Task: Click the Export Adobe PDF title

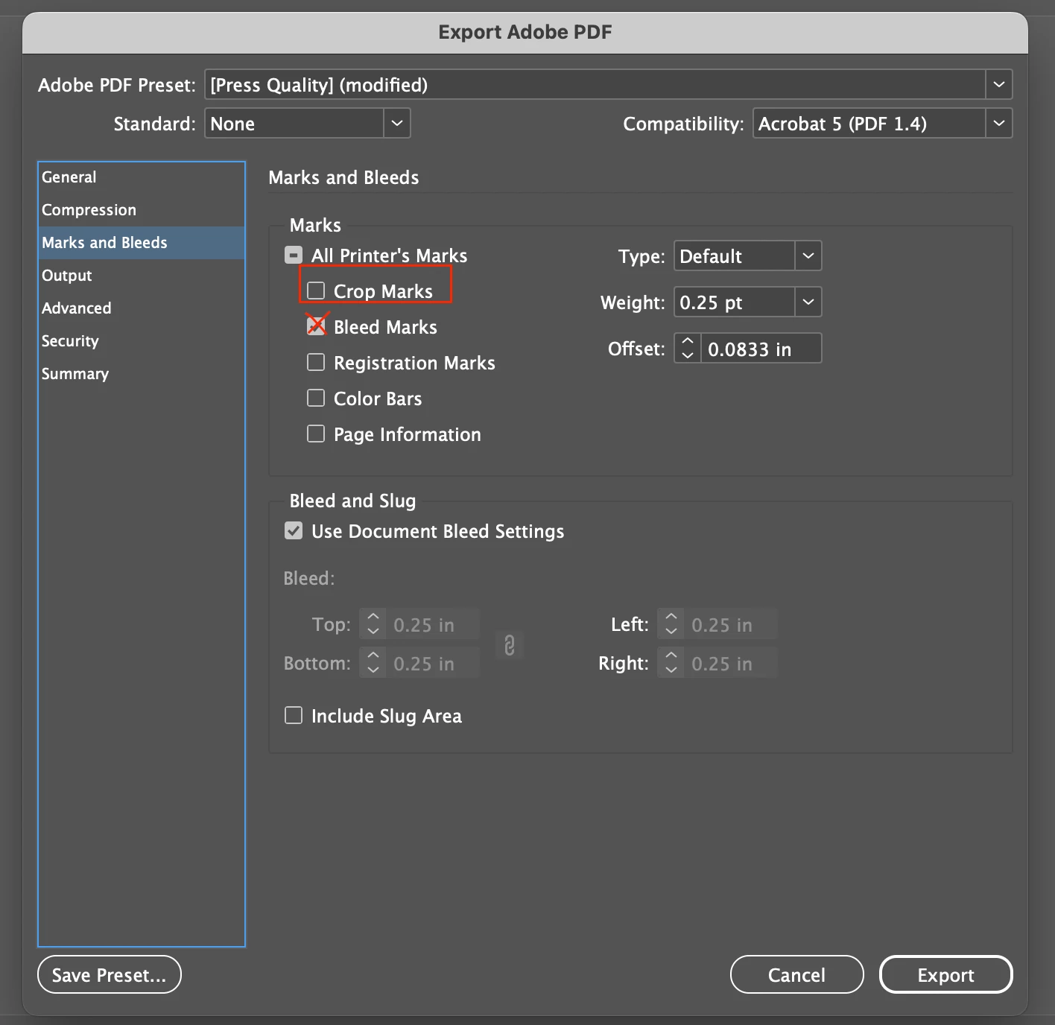Action: coord(525,32)
